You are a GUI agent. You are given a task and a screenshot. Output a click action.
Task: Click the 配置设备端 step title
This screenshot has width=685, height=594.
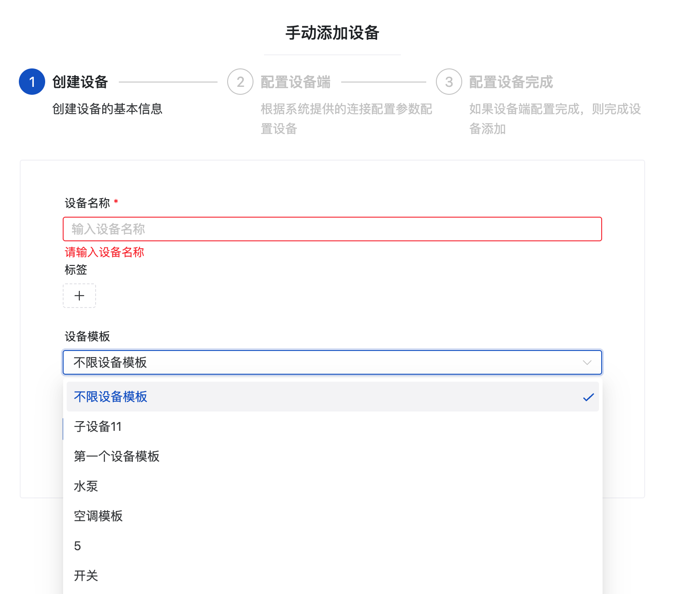tap(296, 82)
